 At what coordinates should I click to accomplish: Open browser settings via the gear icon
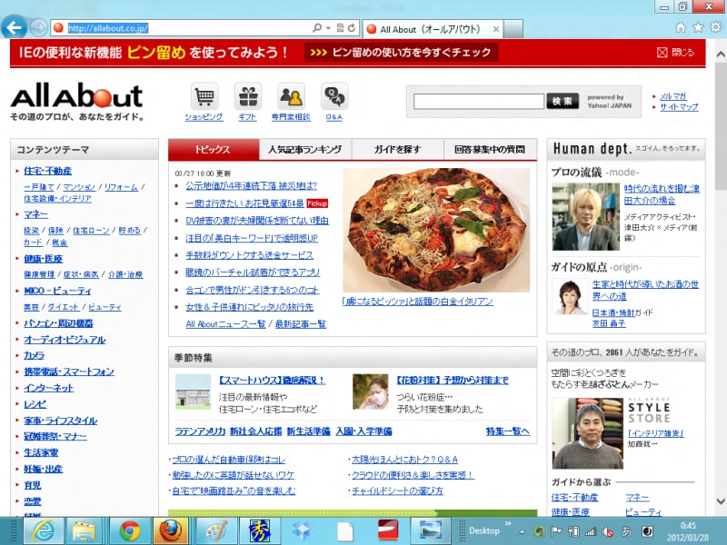coord(714,27)
